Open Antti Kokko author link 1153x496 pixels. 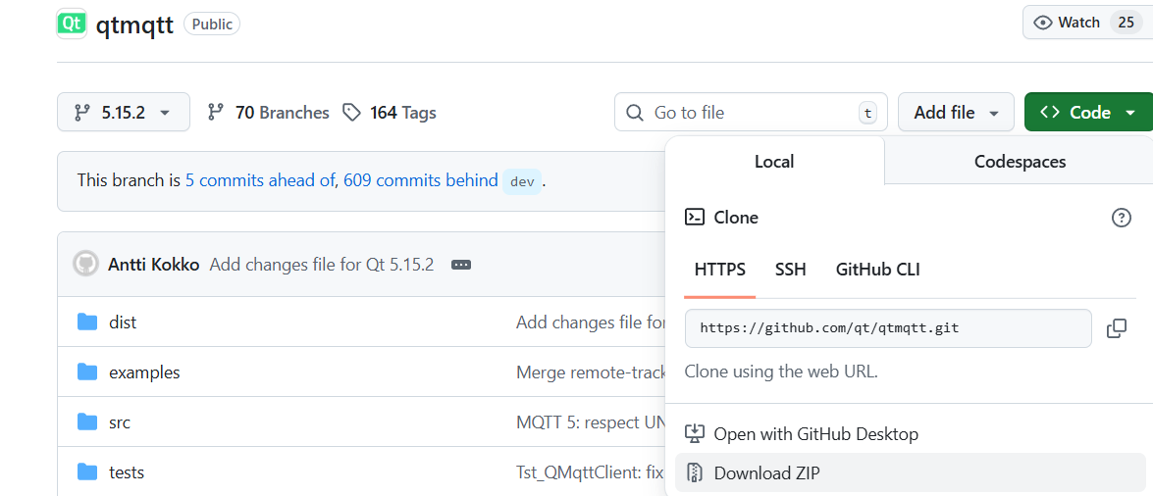coord(154,265)
